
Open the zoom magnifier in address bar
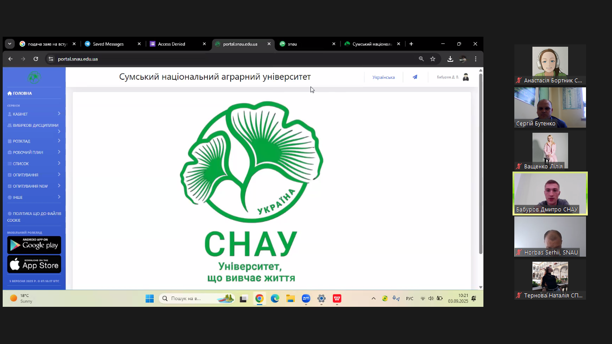(421, 59)
